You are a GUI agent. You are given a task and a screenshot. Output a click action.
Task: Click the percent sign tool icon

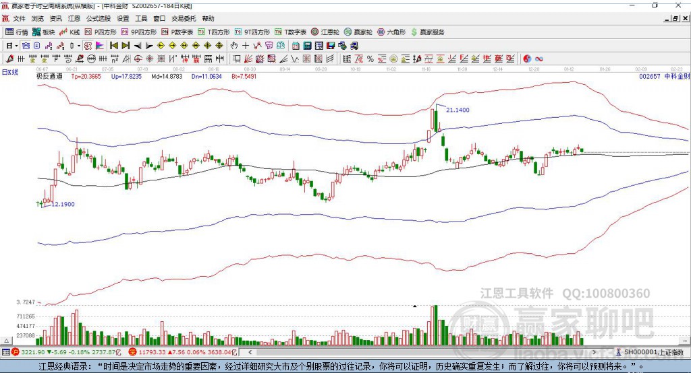point(370,59)
